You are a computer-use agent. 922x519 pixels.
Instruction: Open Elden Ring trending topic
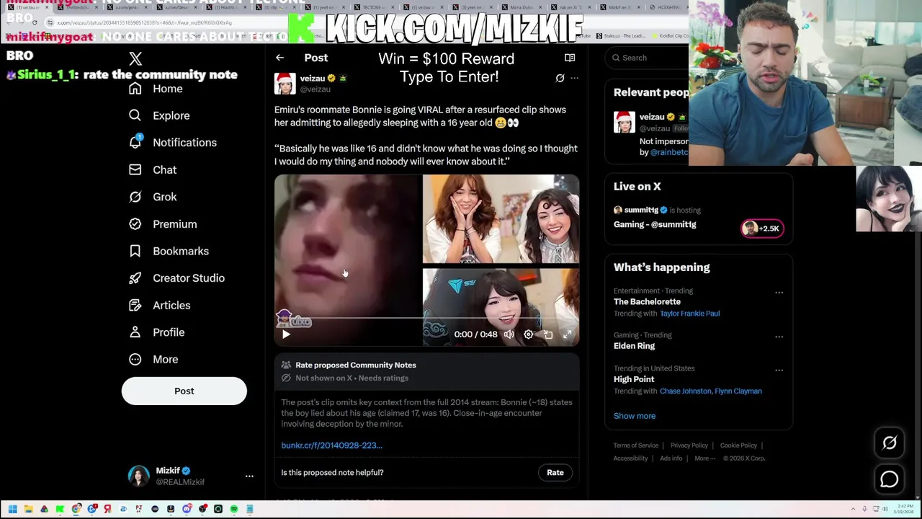point(634,346)
